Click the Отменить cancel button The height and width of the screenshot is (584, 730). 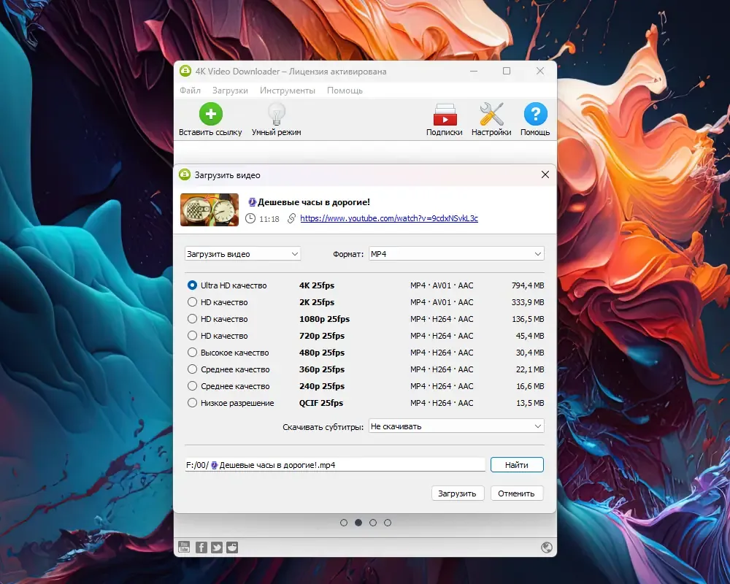tap(516, 493)
